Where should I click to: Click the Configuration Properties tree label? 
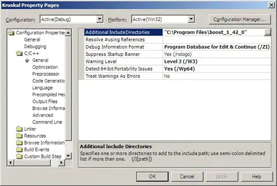pyautogui.click(x=41, y=33)
